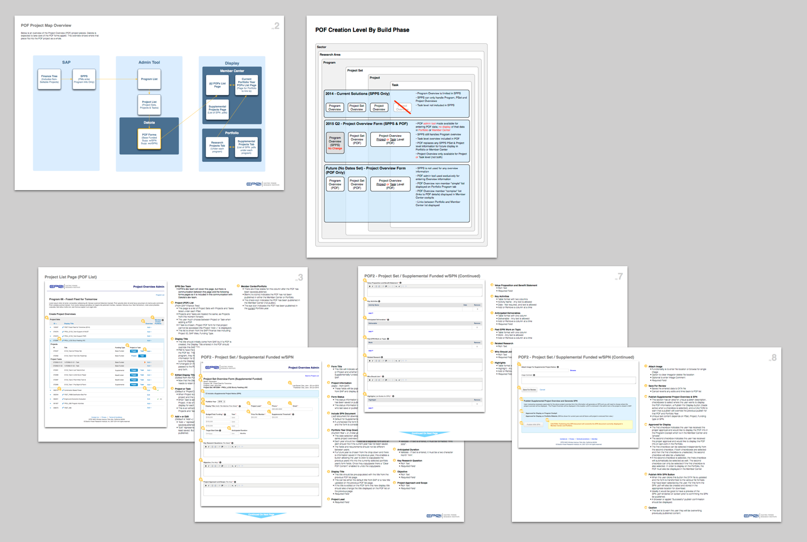
Task: Click Continued On Next Page arrow under POF2 form
Action: coord(261,515)
